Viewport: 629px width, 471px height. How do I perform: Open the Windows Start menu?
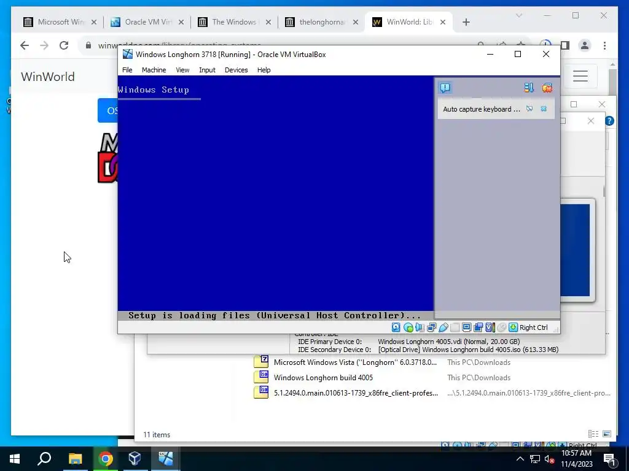tap(15, 459)
